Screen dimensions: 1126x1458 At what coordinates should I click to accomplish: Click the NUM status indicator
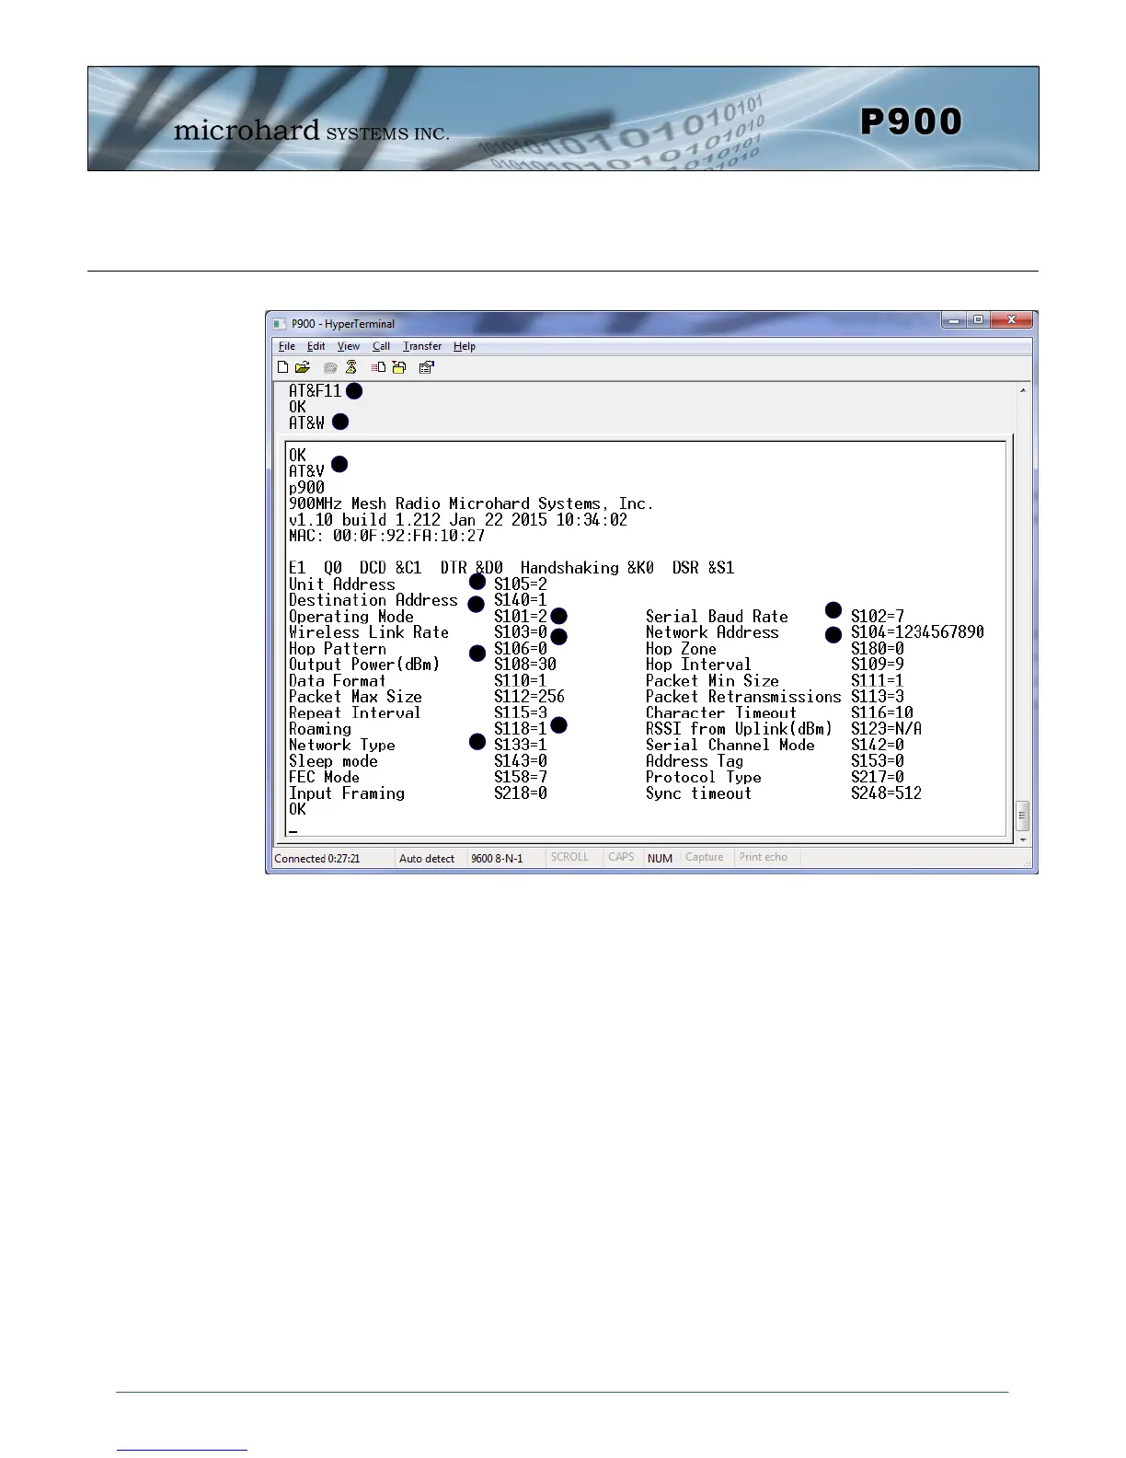tap(660, 858)
